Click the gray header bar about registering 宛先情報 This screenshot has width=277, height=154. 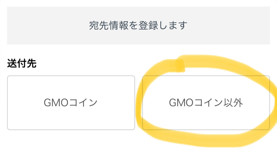coord(138,26)
